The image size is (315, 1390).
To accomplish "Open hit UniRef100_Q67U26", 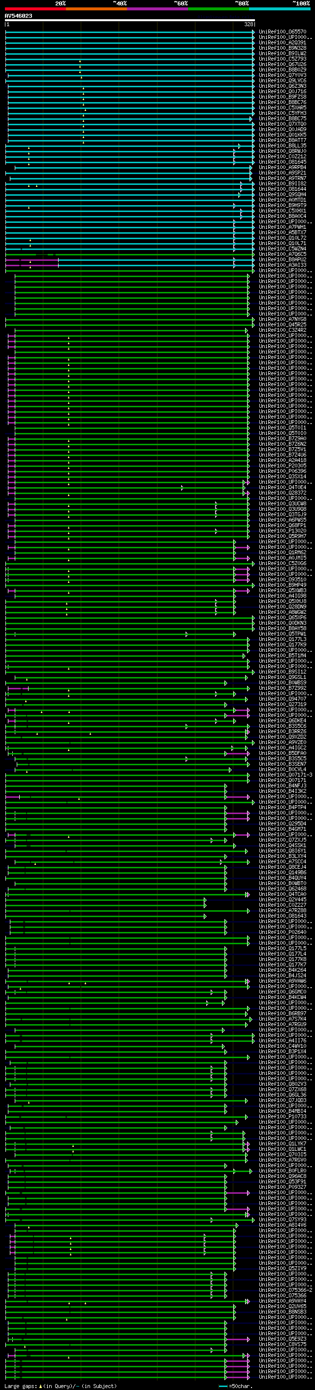I will 283,64.
